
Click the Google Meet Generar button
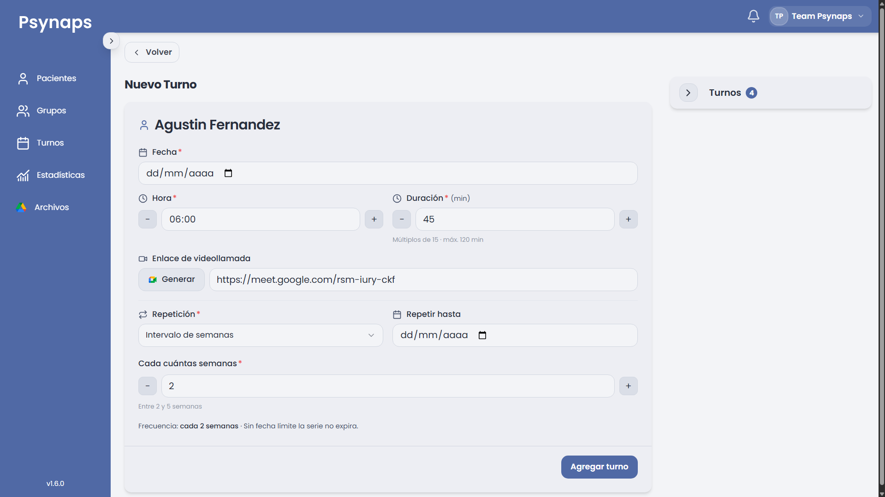(172, 280)
